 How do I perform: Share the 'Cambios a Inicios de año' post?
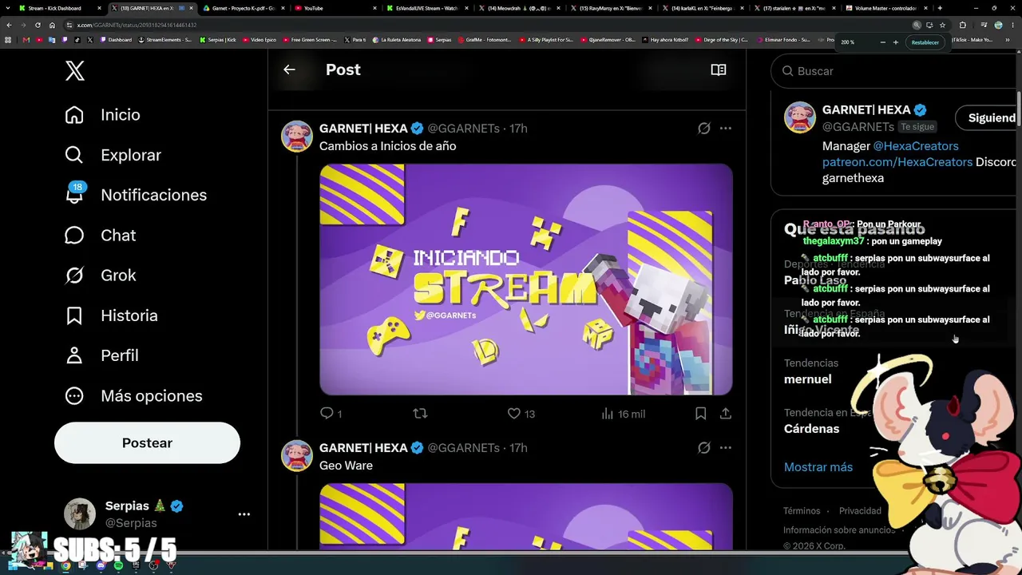tap(725, 414)
